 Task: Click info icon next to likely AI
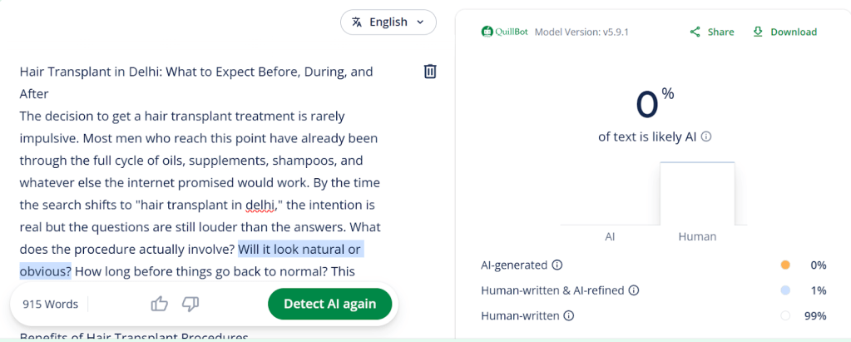pyautogui.click(x=706, y=136)
